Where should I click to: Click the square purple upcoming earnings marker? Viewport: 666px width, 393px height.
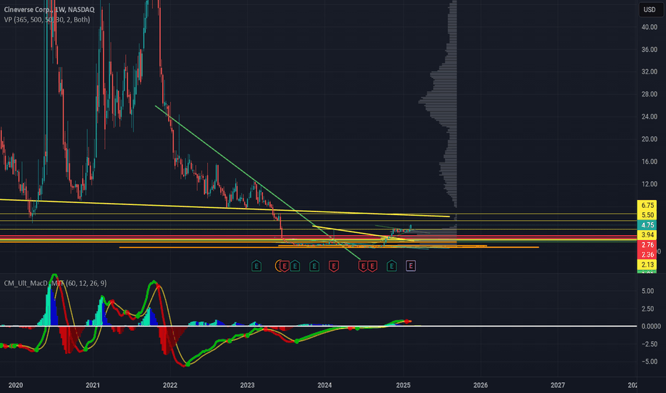[x=411, y=266]
